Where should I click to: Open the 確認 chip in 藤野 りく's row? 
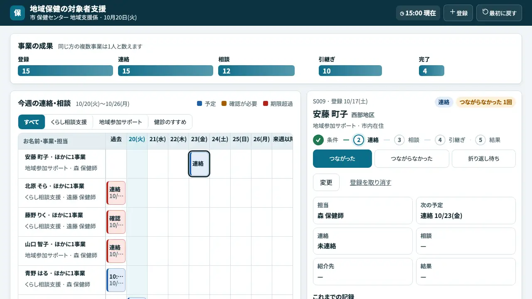(116, 222)
